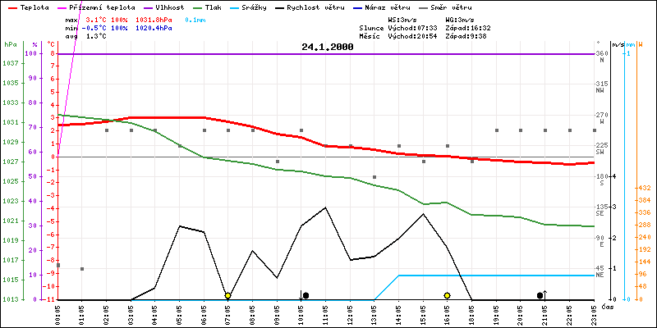Select the Směr větru legend label
This screenshot has width=657, height=328.
click(x=454, y=7)
